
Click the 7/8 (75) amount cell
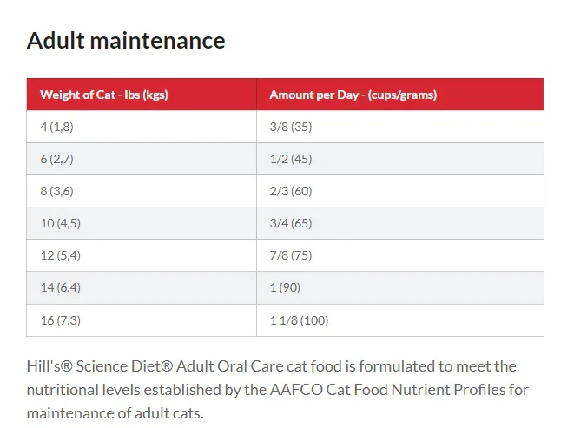[400, 255]
